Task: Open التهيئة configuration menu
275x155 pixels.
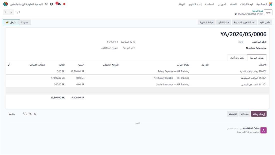Action: [182, 4]
